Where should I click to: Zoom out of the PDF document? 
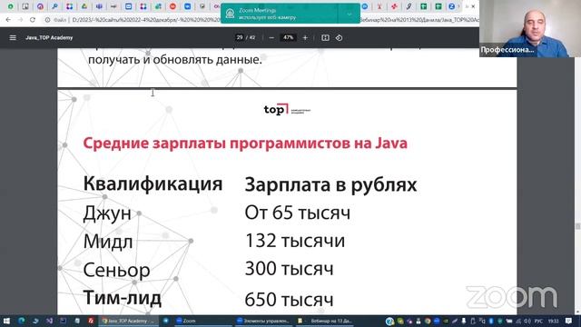pyautogui.click(x=271, y=38)
